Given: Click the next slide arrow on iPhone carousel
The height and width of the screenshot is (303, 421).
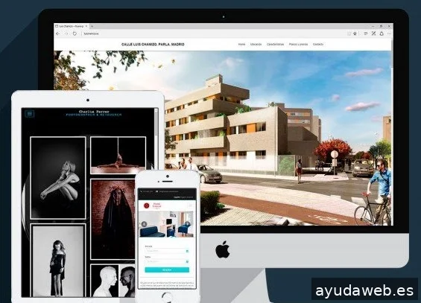Looking at the screenshot, I should 189,224.
